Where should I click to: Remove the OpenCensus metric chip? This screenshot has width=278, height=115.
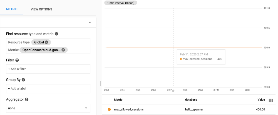(63, 50)
